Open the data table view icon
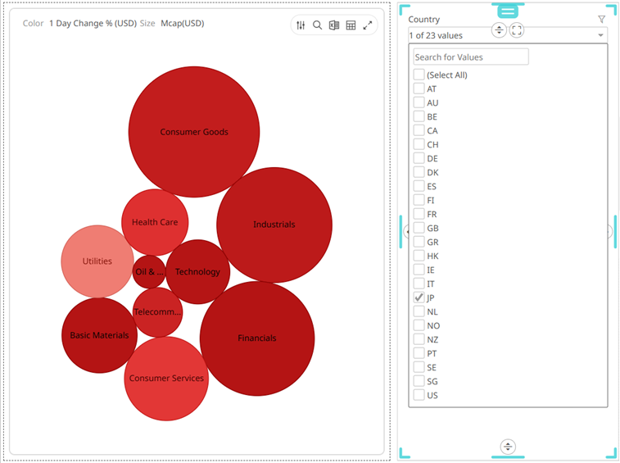This screenshot has height=463, width=620. pos(351,25)
